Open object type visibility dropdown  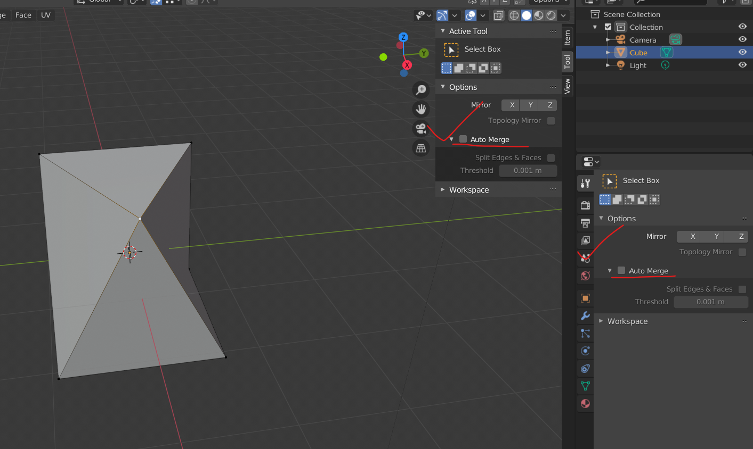tap(423, 15)
